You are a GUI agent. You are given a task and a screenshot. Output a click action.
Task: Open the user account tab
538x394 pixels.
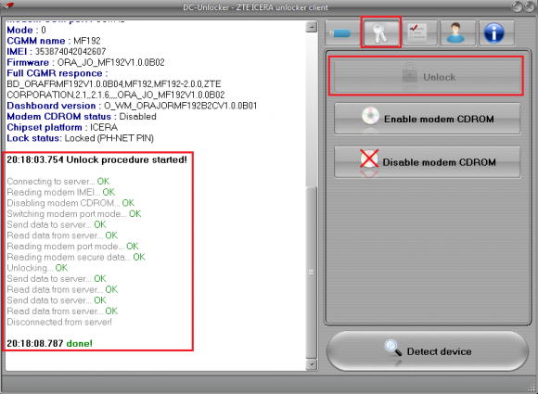pyautogui.click(x=456, y=33)
